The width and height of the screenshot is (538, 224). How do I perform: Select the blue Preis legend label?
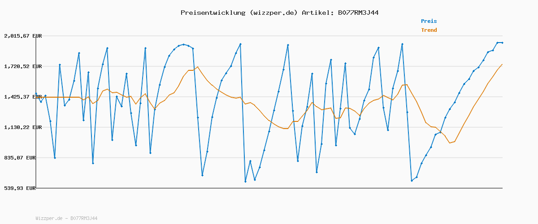(429, 21)
